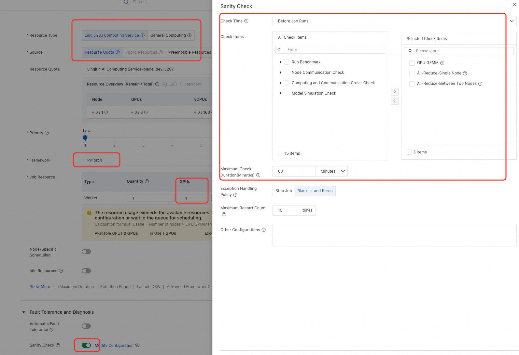519x355 pixels.
Task: Toggle the Automatic Fault Tolerance switch
Action: click(86, 326)
